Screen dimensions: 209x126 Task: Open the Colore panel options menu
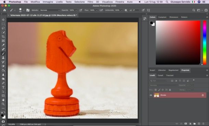click(x=207, y=17)
